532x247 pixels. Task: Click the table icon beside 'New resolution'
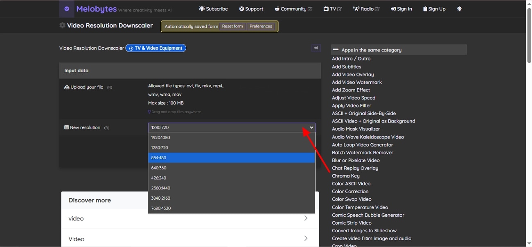67,127
